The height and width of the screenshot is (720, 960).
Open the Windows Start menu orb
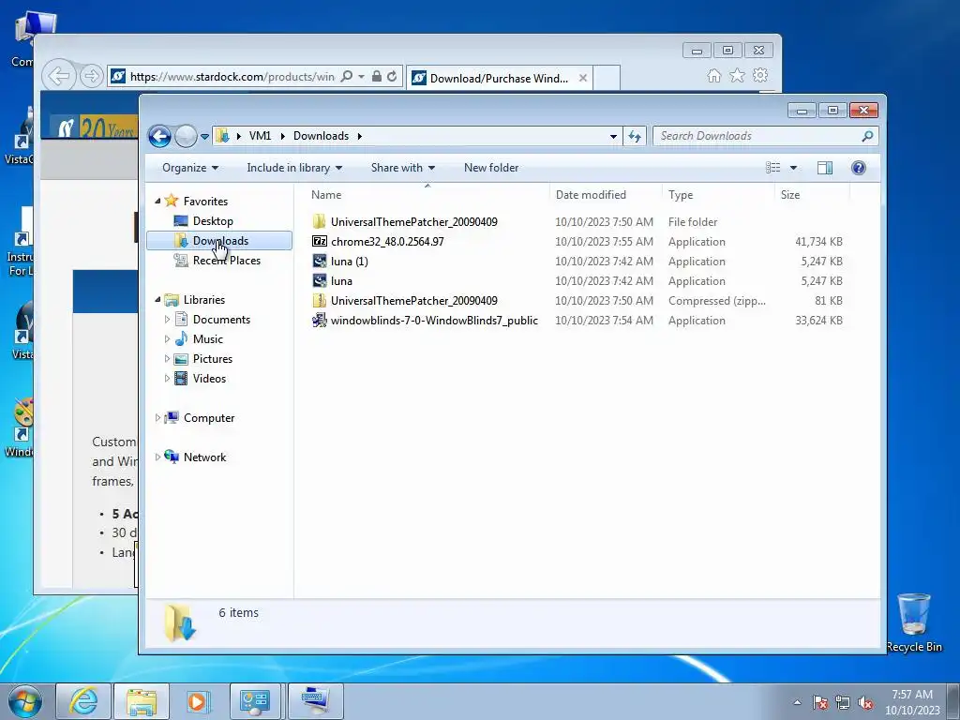click(25, 701)
